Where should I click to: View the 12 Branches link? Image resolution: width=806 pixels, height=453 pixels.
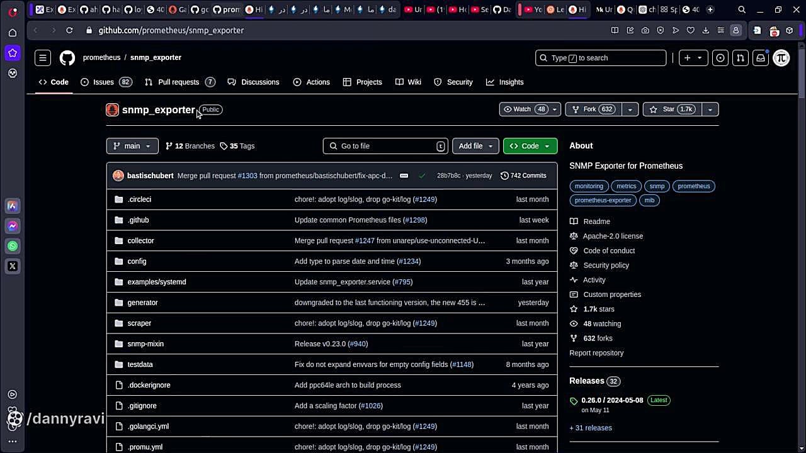190,146
